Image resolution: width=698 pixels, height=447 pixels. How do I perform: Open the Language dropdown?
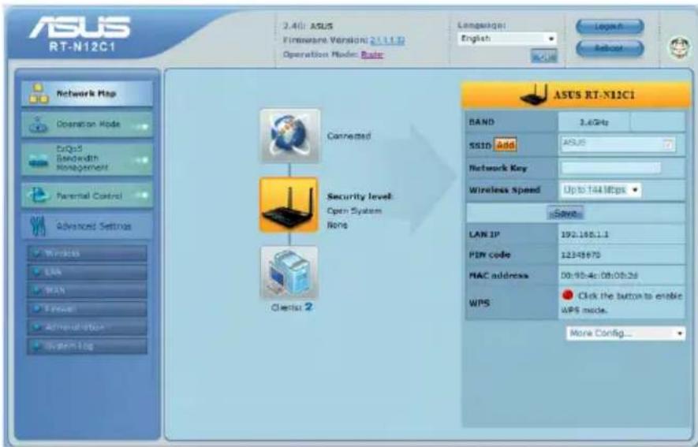click(507, 39)
